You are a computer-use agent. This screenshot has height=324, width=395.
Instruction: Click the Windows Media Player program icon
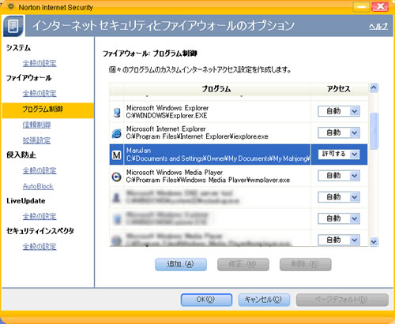point(117,177)
